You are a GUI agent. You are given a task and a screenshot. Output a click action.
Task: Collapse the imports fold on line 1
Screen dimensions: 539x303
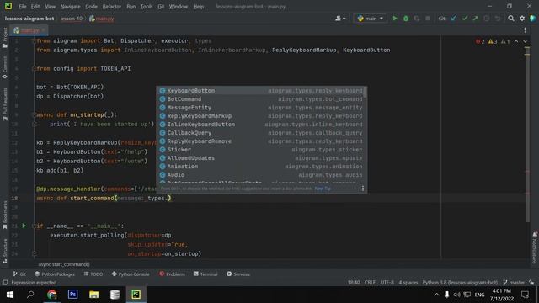point(34,41)
